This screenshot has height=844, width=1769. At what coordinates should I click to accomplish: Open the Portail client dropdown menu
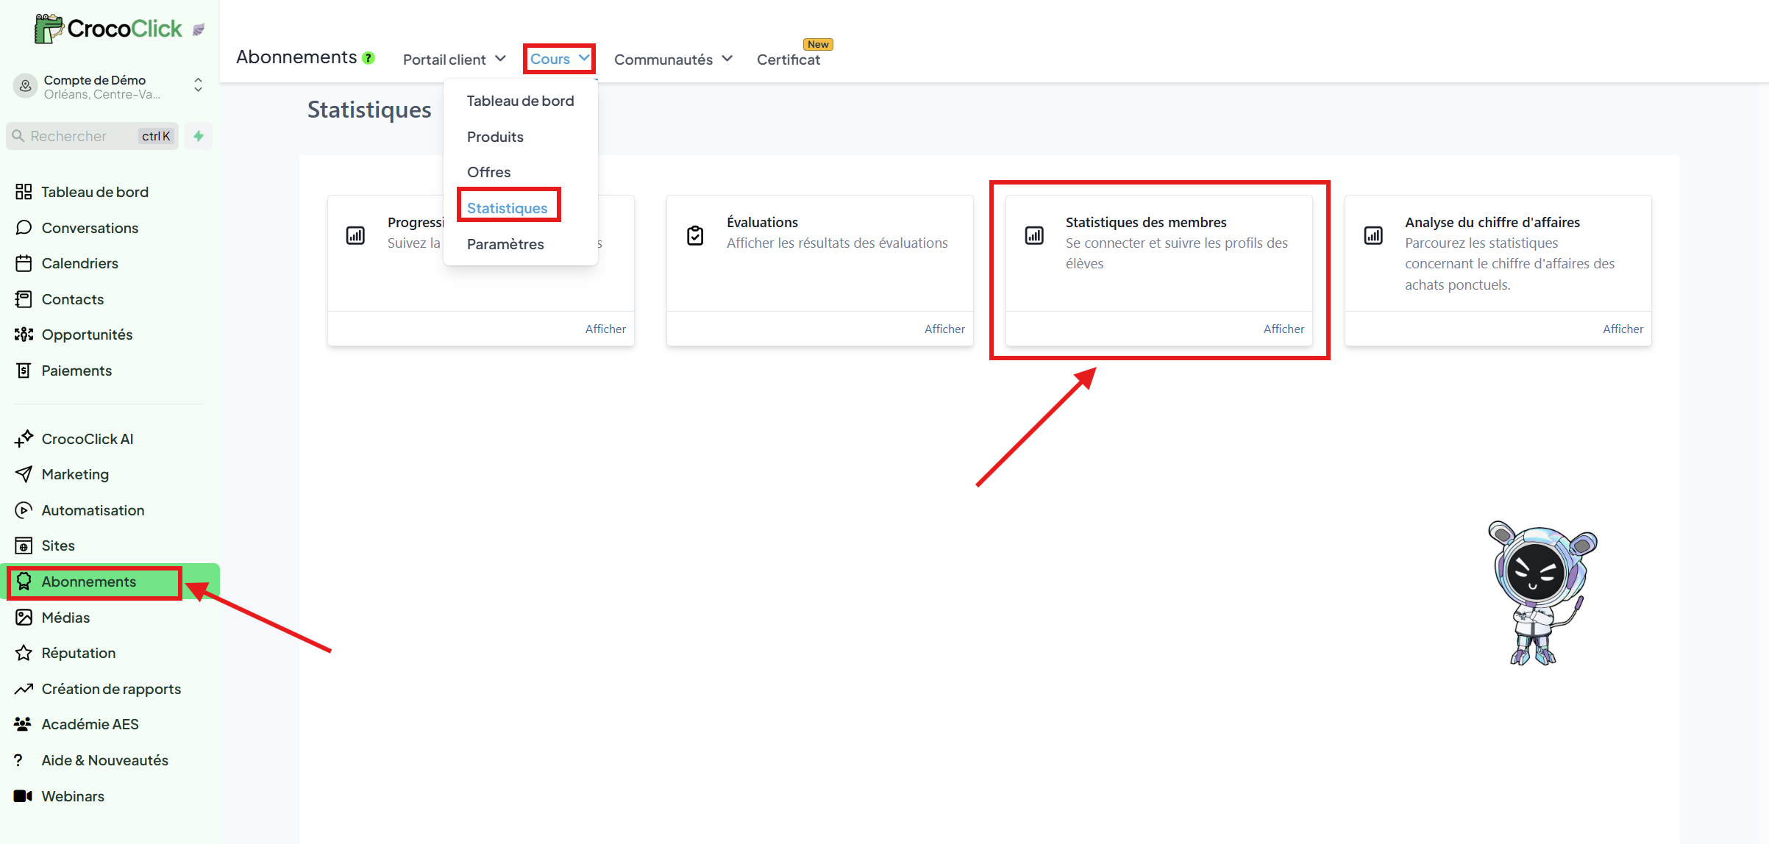(x=454, y=59)
